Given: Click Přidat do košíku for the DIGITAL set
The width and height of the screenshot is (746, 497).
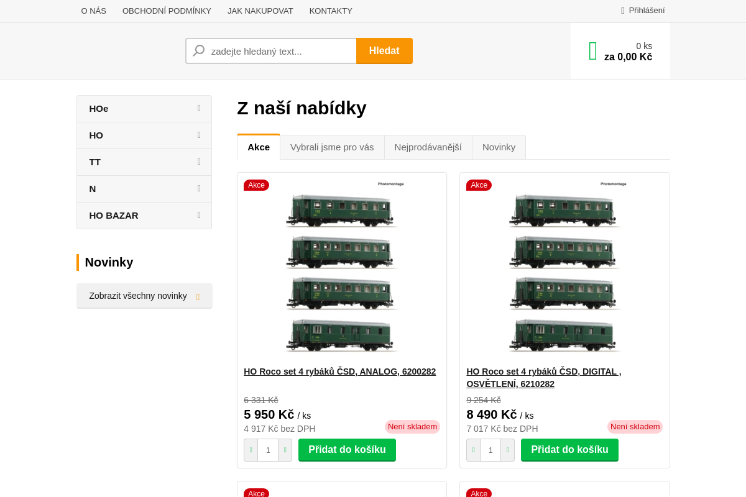Looking at the screenshot, I should coord(569,450).
